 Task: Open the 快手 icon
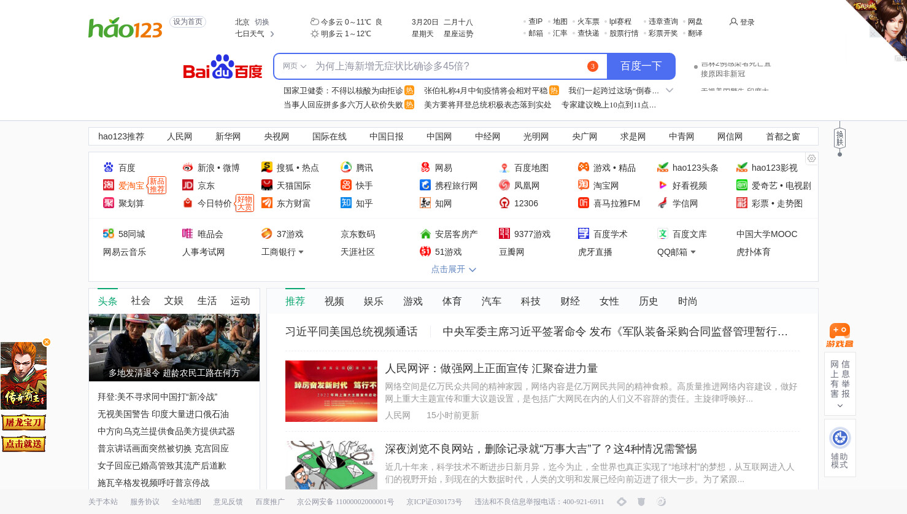coord(346,185)
